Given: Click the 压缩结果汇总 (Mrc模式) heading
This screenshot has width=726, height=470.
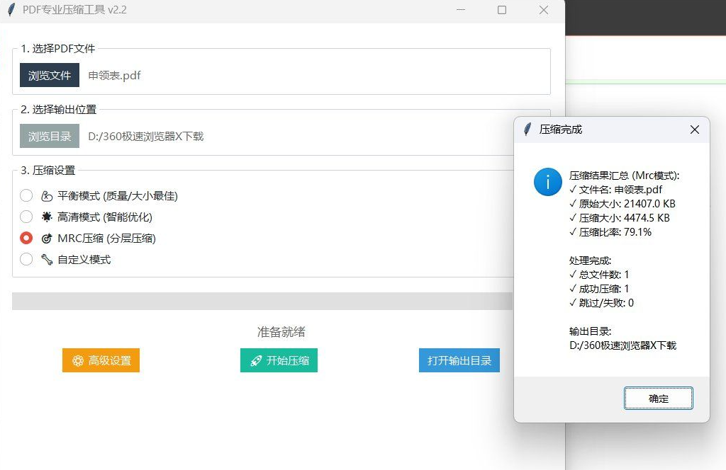Looking at the screenshot, I should click(x=624, y=176).
